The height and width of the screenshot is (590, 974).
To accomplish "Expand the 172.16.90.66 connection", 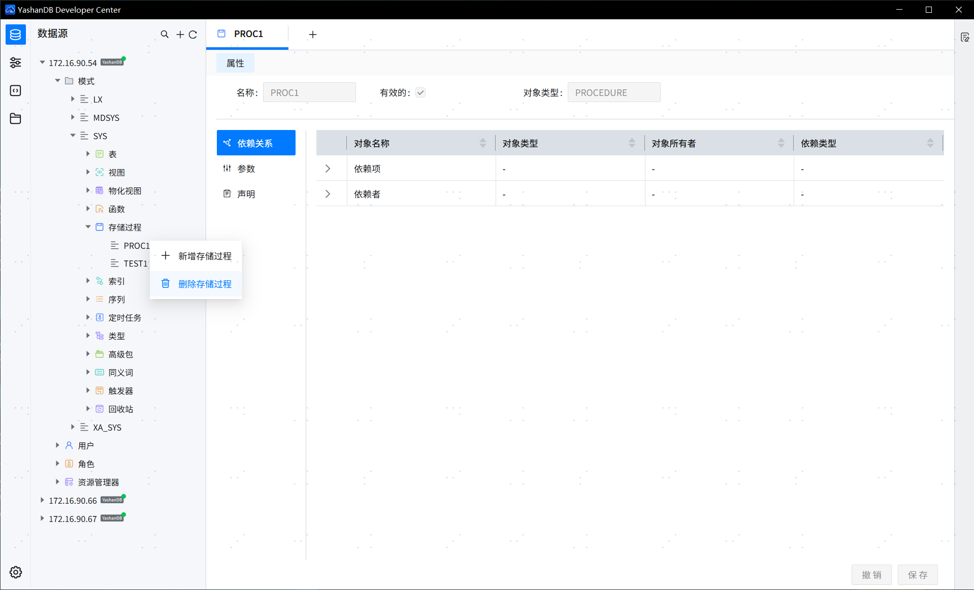I will coord(42,500).
